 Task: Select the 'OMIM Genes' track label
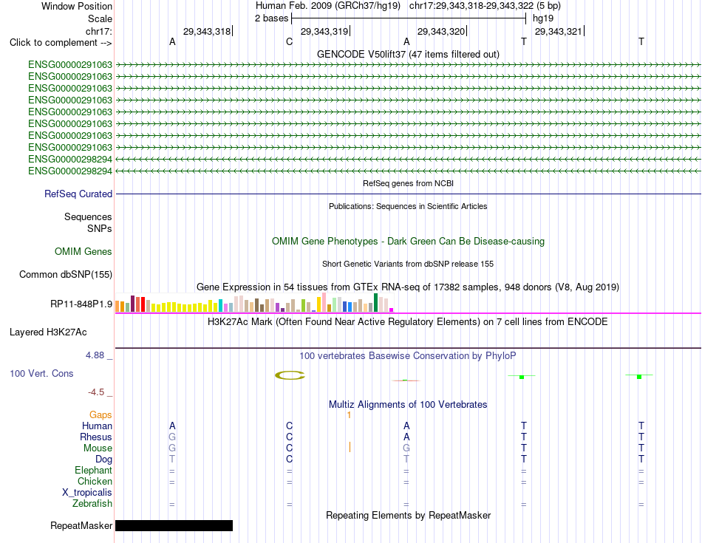tap(84, 252)
